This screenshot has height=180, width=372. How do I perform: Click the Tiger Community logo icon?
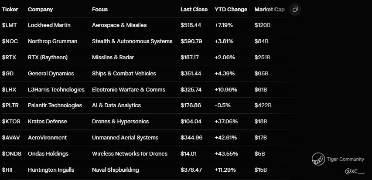pos(319,159)
